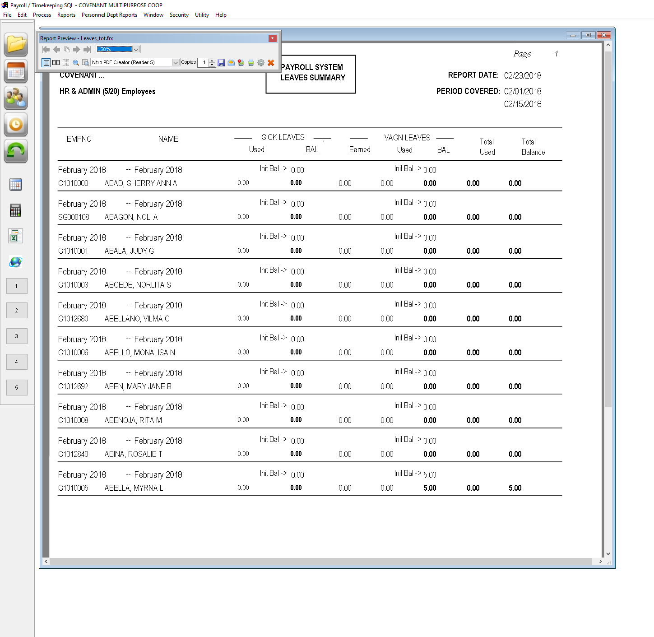654x637 pixels.
Task: Click scroll right arrow of report window
Action: [x=600, y=561]
